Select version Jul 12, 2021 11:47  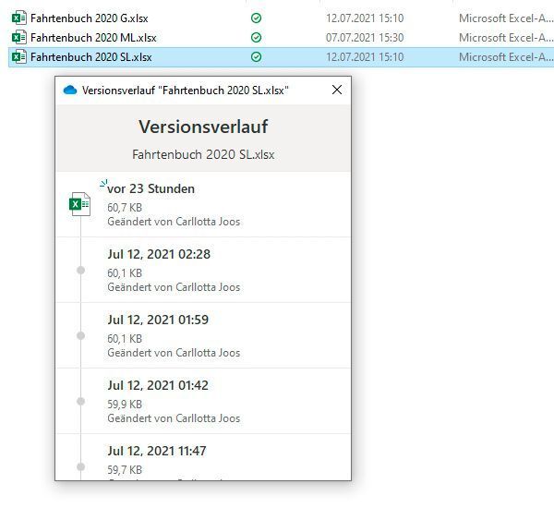[x=203, y=457]
